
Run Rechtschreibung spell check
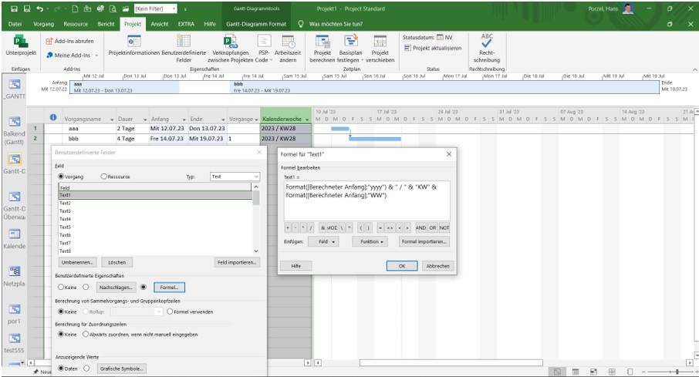tap(486, 48)
